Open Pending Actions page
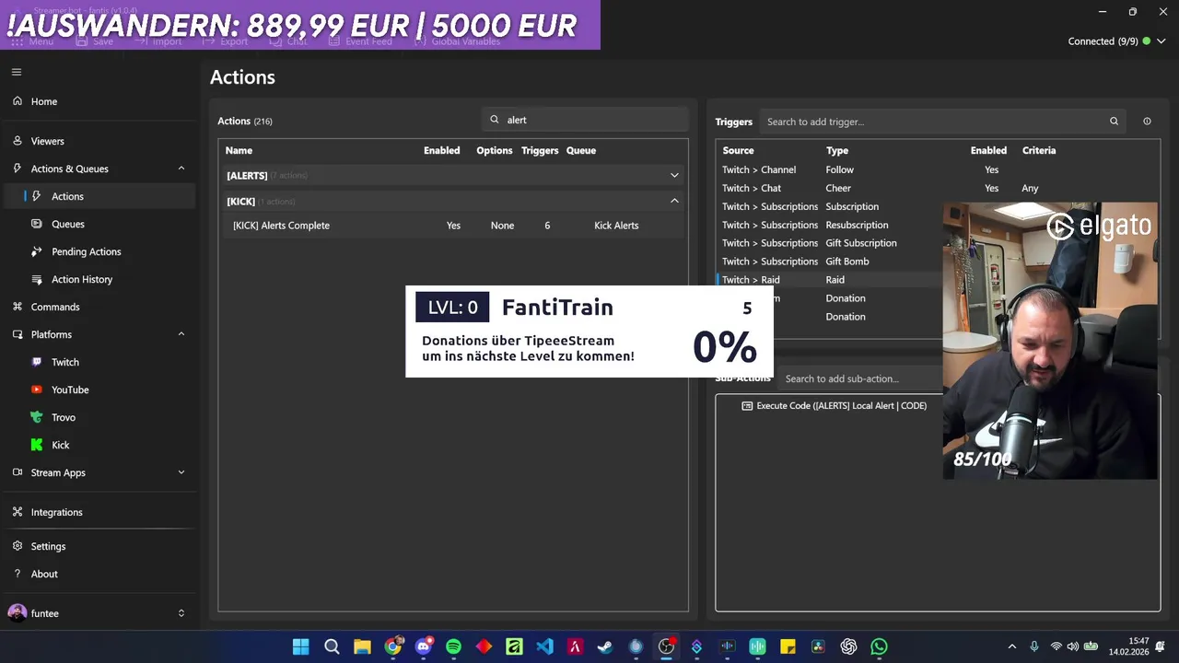Image resolution: width=1179 pixels, height=663 pixels. 87,251
